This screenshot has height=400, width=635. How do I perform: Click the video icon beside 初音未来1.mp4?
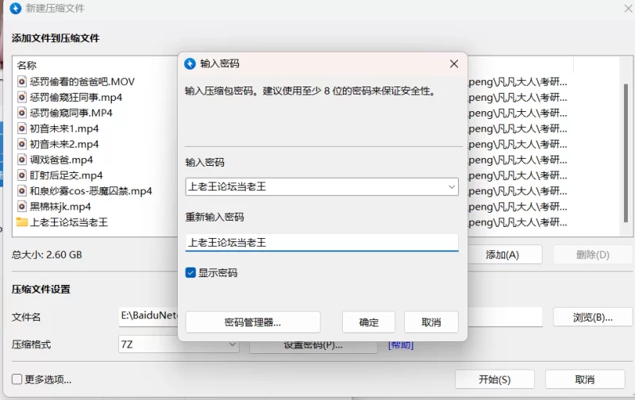[x=22, y=129]
